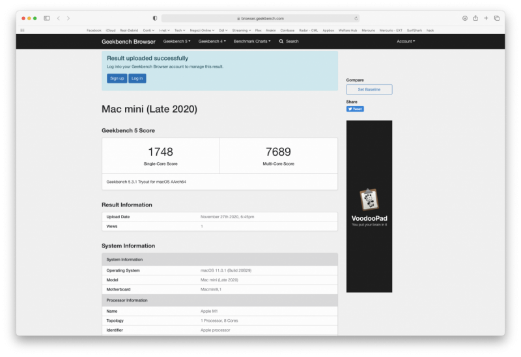
Task: Click the address bar showing browser.geekbench.com
Action: tap(260, 18)
